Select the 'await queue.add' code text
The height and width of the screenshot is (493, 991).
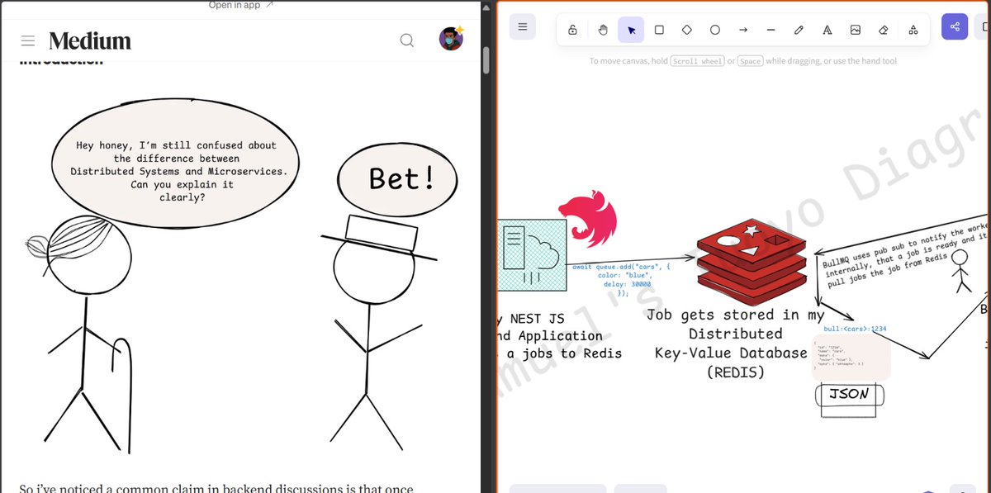click(623, 280)
